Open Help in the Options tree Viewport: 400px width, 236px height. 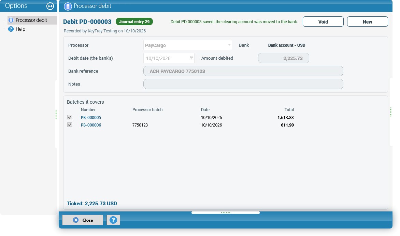click(20, 29)
